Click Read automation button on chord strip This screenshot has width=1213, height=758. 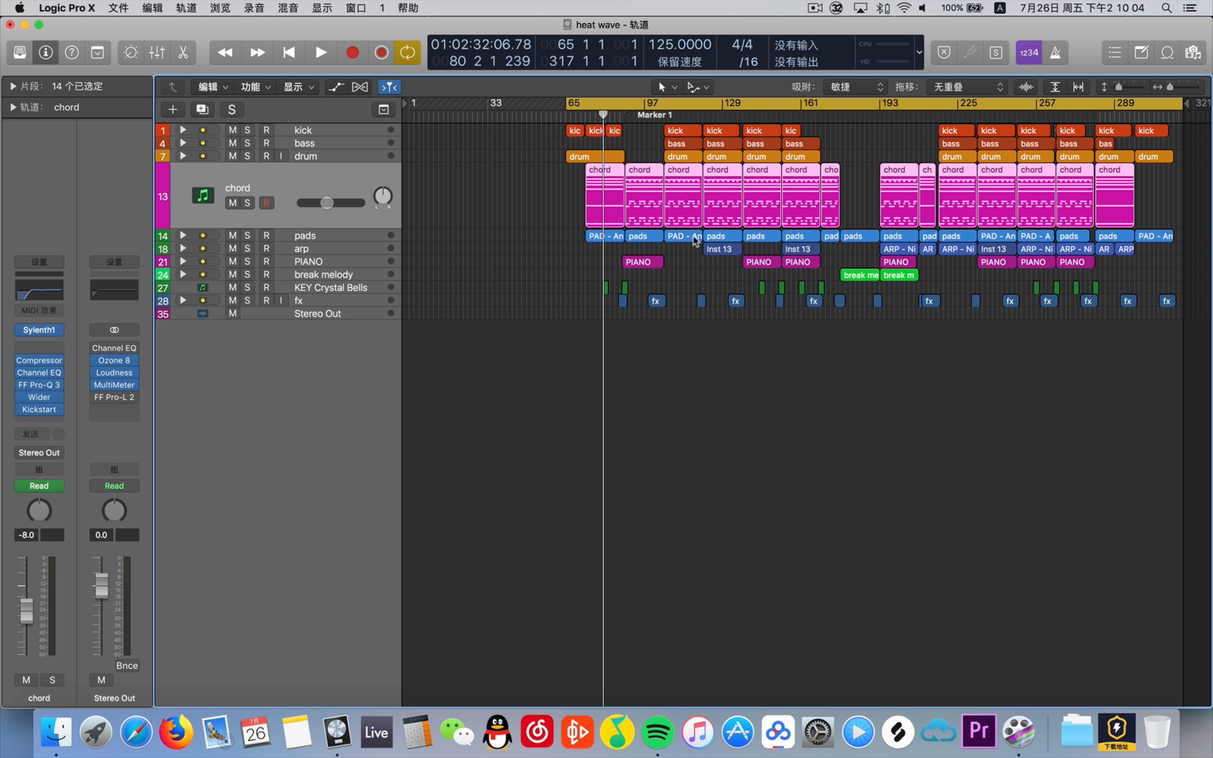click(39, 486)
